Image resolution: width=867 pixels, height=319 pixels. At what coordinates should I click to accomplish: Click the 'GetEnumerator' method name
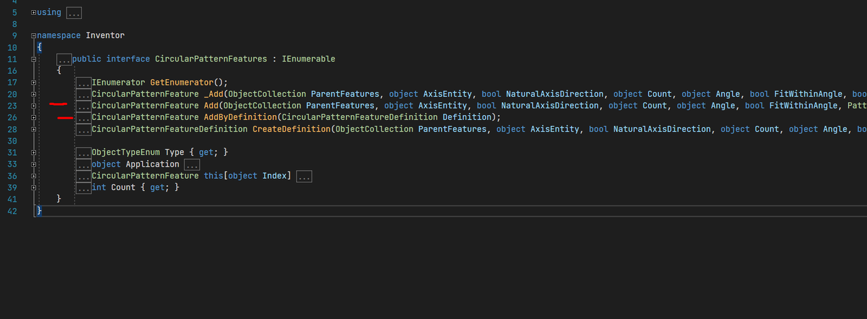point(182,83)
